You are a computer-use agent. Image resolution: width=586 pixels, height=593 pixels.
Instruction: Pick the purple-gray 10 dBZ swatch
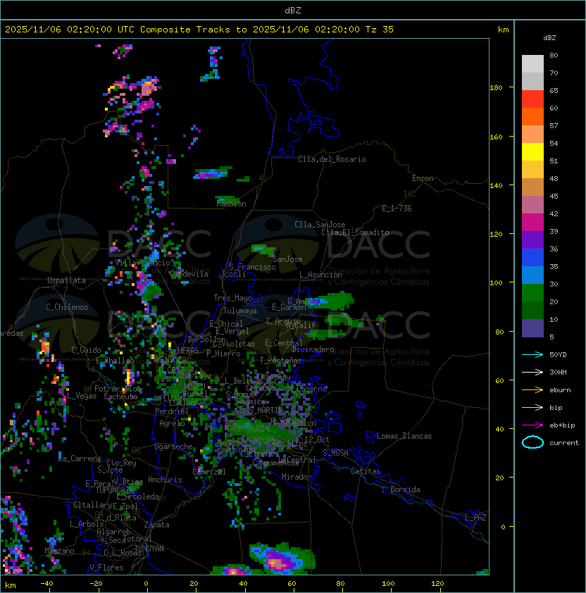coord(532,328)
